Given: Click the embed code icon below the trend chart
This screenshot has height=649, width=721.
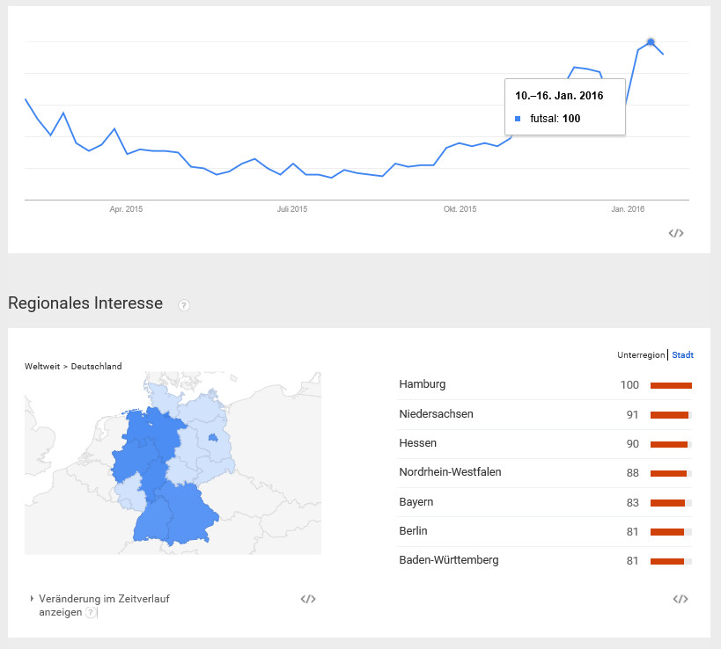Looking at the screenshot, I should click(x=675, y=233).
